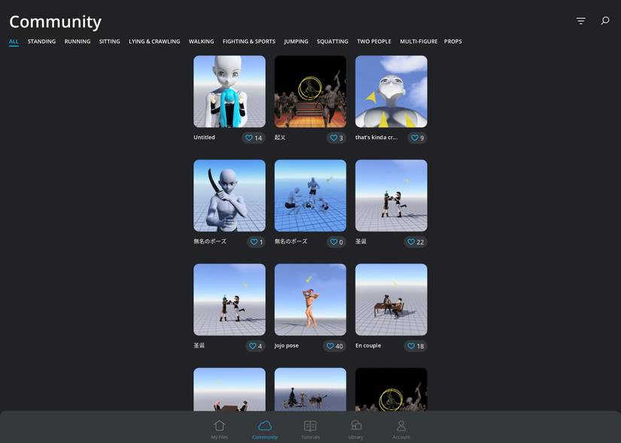Open the 圣鲲 pose with 22 likes
This screenshot has height=443, width=621.
391,194
